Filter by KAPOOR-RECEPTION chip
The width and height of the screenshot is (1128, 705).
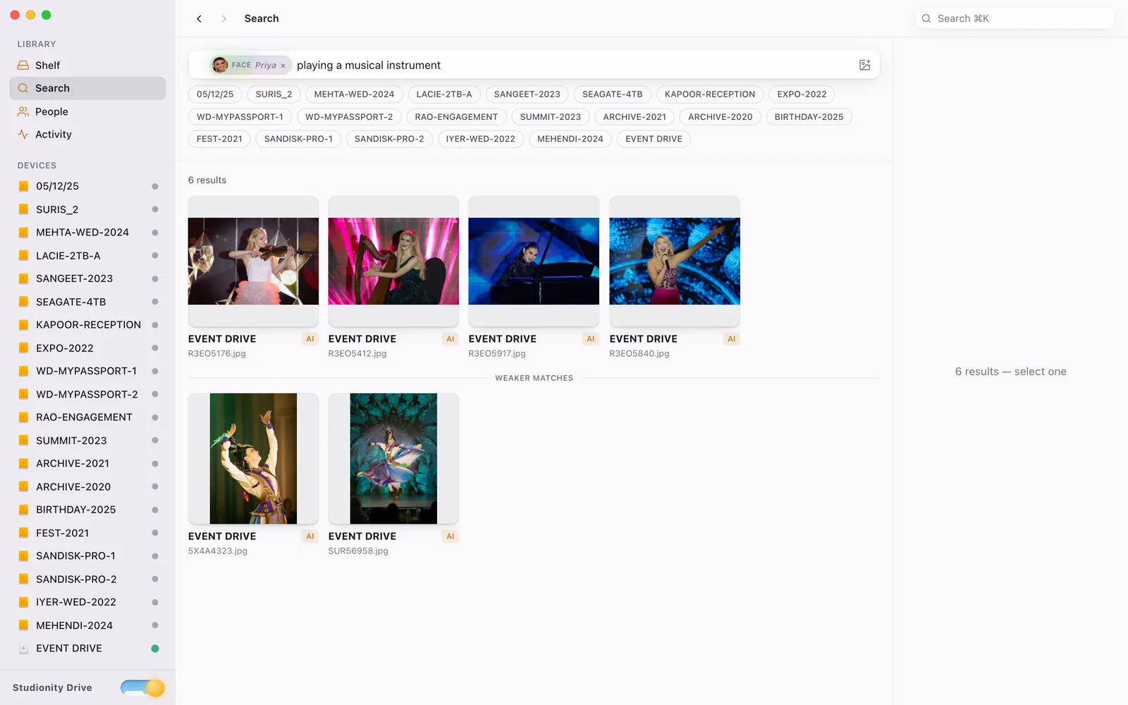710,94
